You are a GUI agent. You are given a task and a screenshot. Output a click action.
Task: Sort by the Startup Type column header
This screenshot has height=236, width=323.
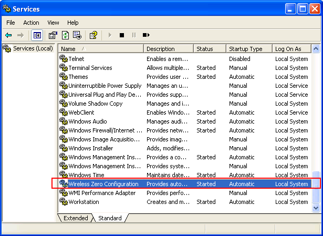pyautogui.click(x=249, y=49)
